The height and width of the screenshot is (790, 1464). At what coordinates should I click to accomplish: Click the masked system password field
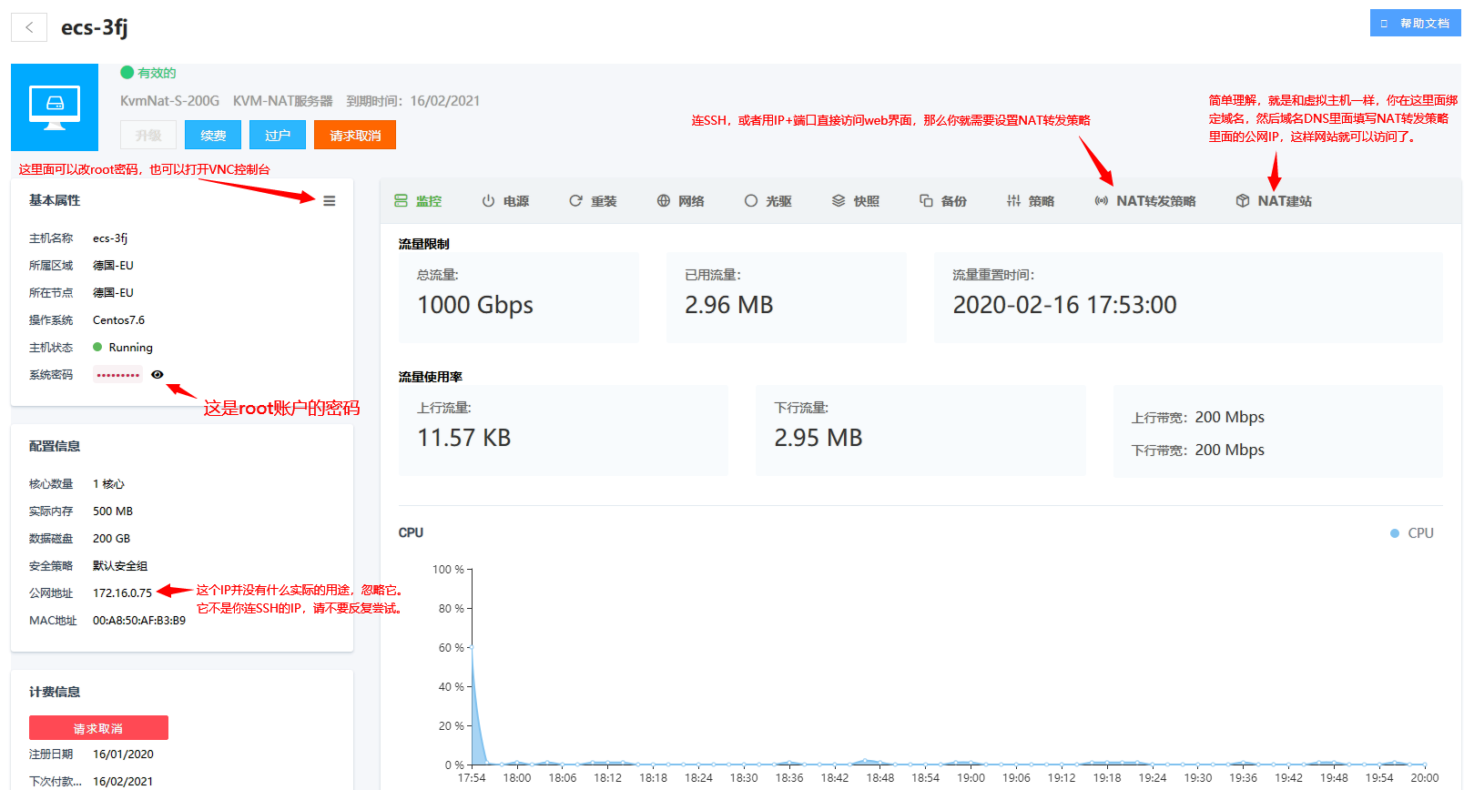point(117,375)
